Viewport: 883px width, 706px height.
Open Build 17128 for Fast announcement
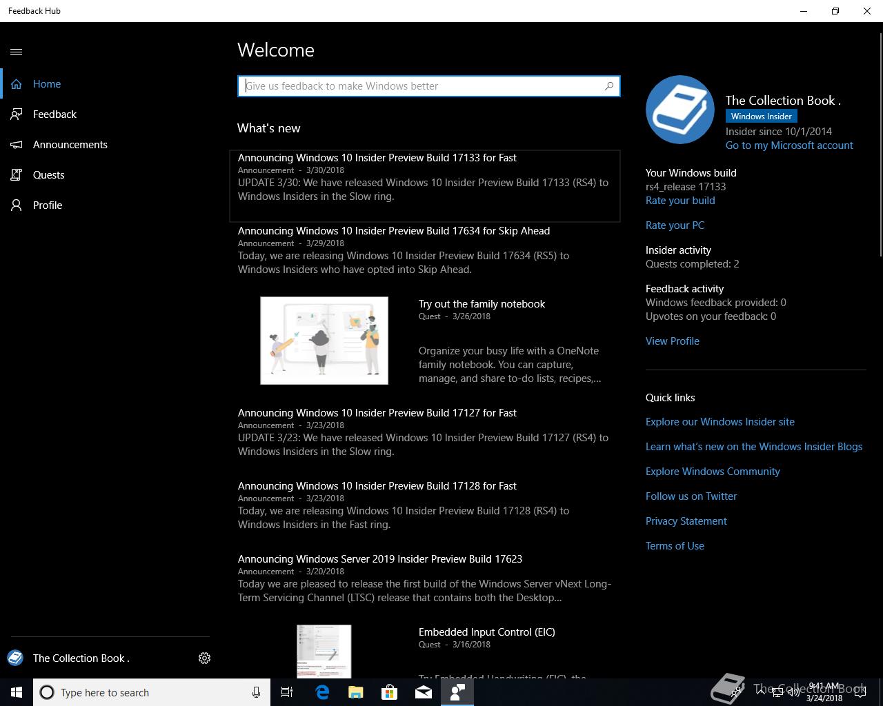pos(425,505)
